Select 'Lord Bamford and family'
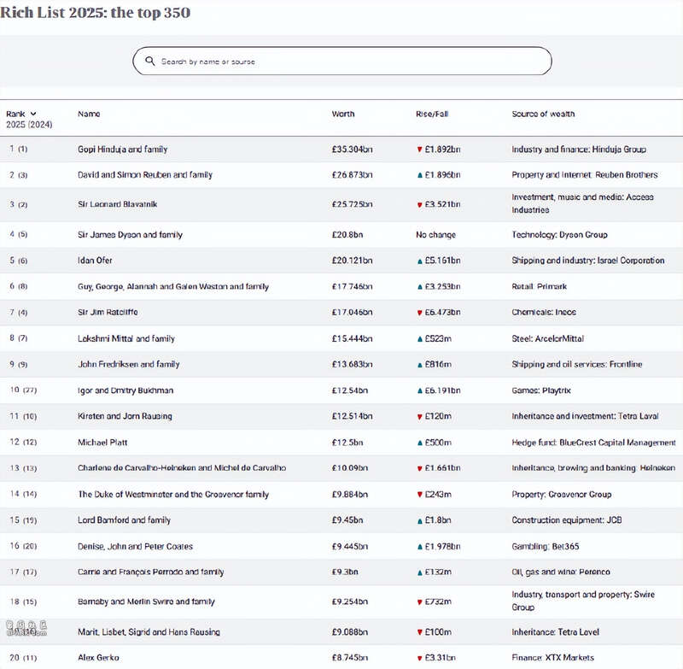This screenshot has width=683, height=669. tap(124, 519)
